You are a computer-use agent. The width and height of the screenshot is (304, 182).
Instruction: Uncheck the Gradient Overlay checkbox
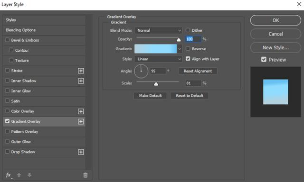point(7,121)
